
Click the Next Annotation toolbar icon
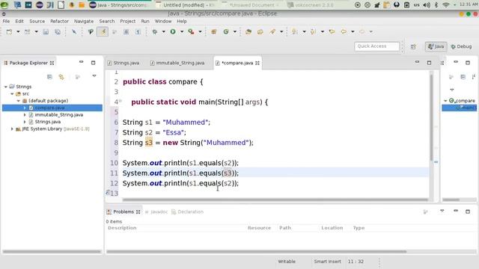pyautogui.click(x=295, y=31)
